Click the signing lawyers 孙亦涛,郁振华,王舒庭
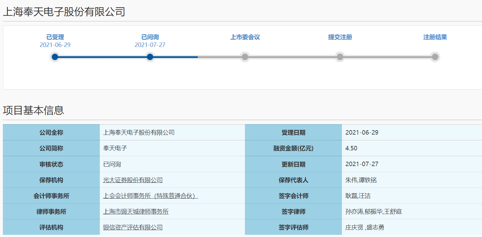The image size is (482, 237). coord(374,212)
